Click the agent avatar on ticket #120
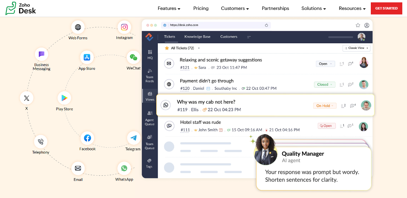This screenshot has width=407, height=198. click(x=364, y=85)
